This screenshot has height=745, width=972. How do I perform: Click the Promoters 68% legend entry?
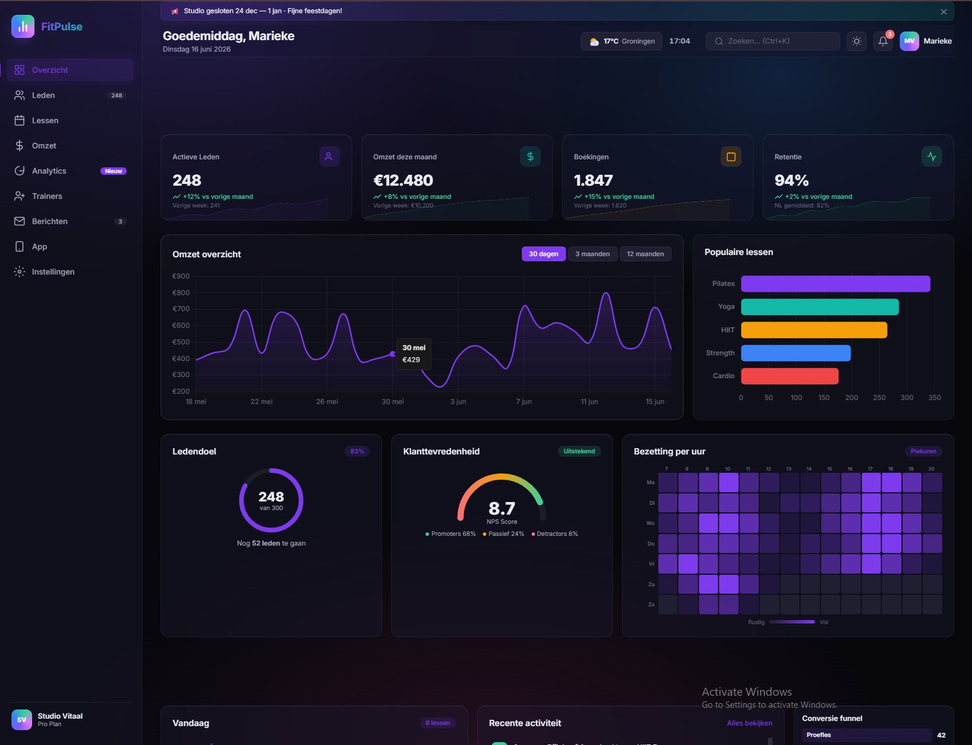tap(451, 534)
